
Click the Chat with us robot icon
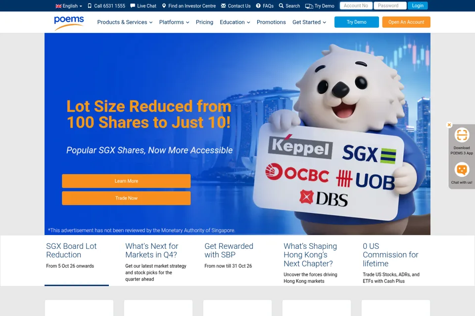click(462, 169)
